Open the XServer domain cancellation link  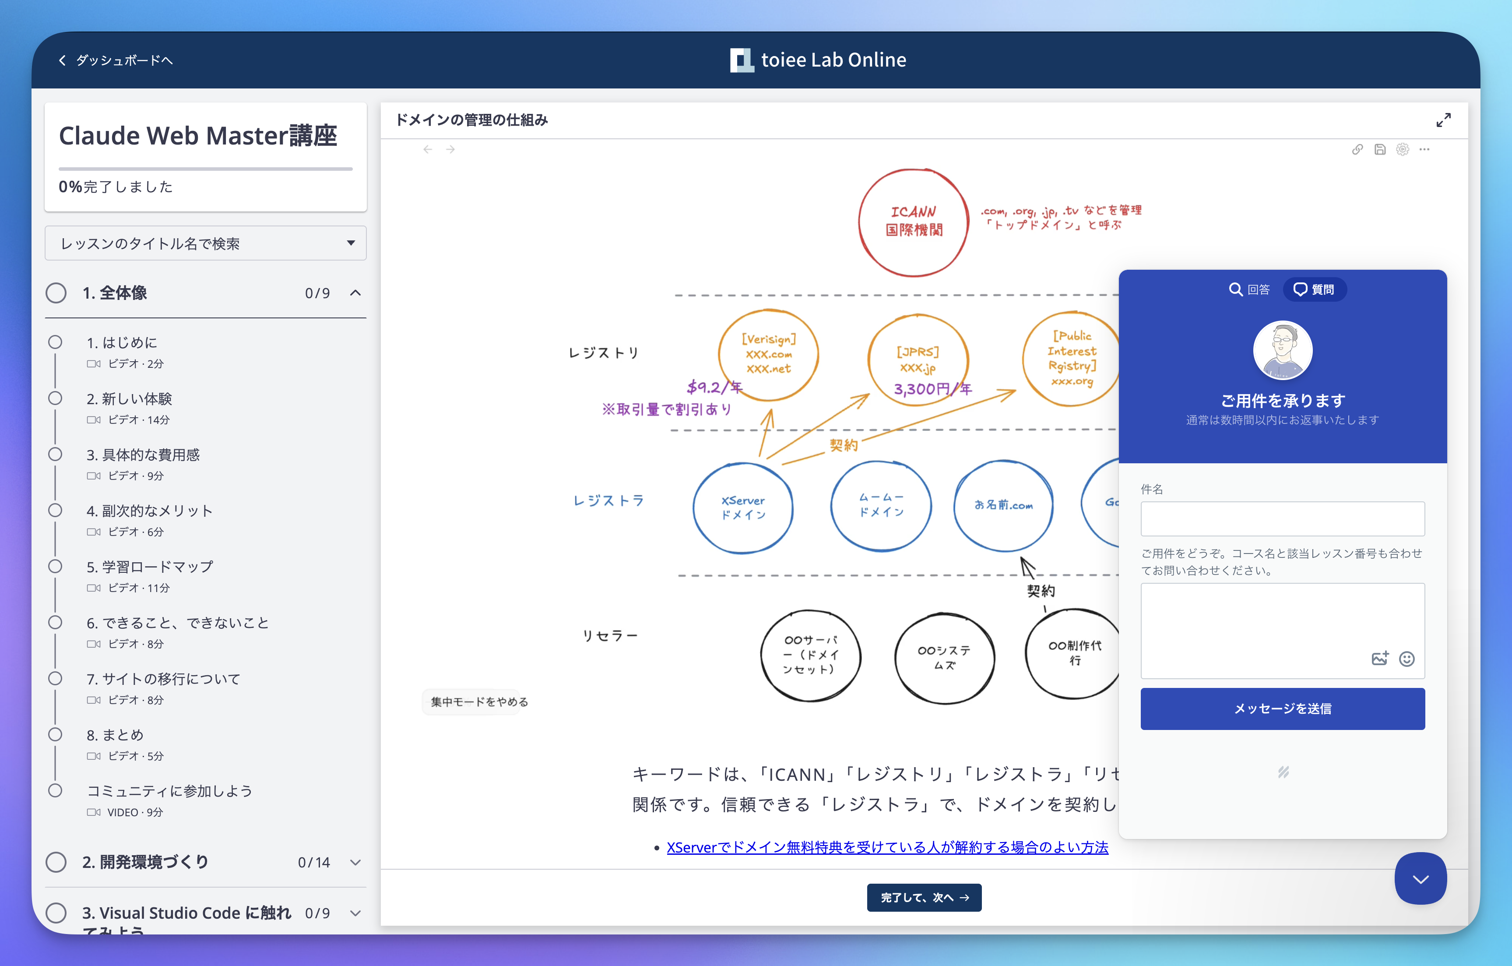tap(886, 847)
